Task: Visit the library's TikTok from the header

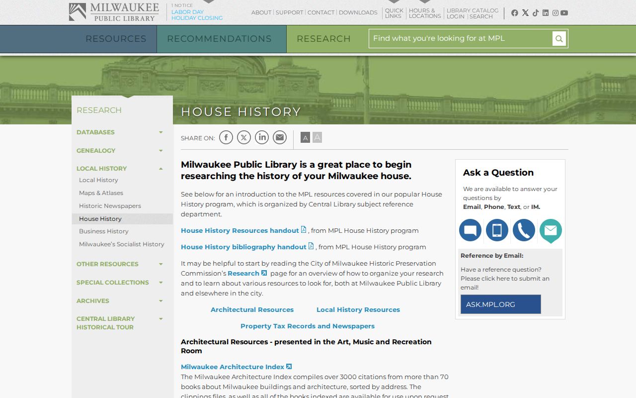Action: tap(535, 13)
